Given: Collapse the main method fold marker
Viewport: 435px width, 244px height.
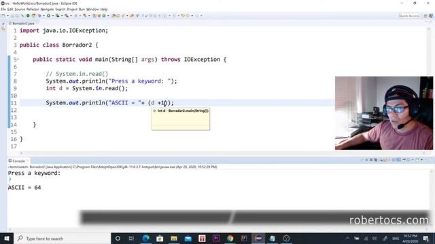Looking at the screenshot, I should coord(18,59).
